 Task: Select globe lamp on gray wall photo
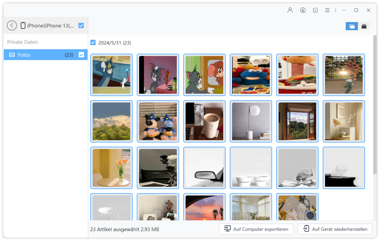click(x=251, y=122)
